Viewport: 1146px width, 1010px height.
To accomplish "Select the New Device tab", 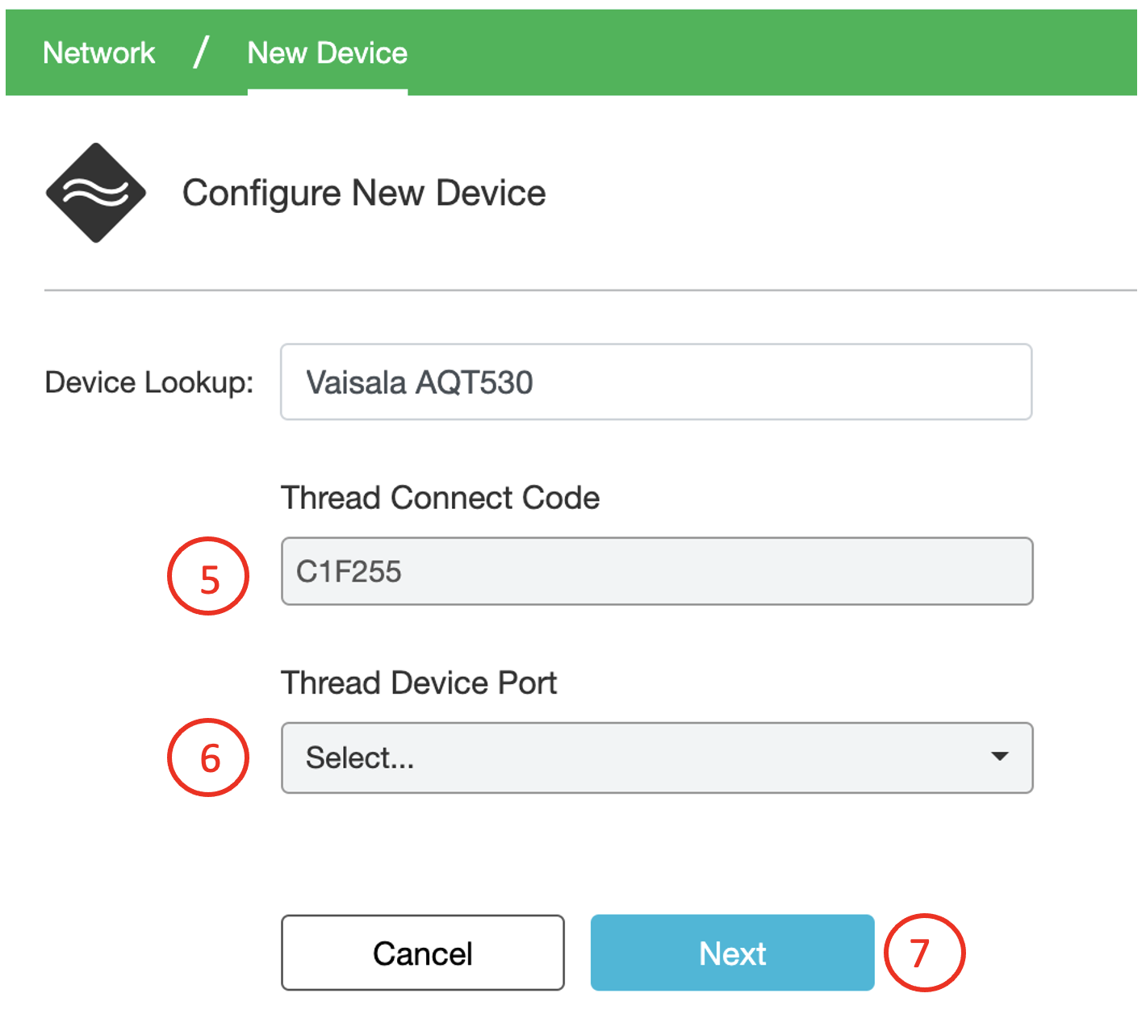I will click(x=327, y=53).
